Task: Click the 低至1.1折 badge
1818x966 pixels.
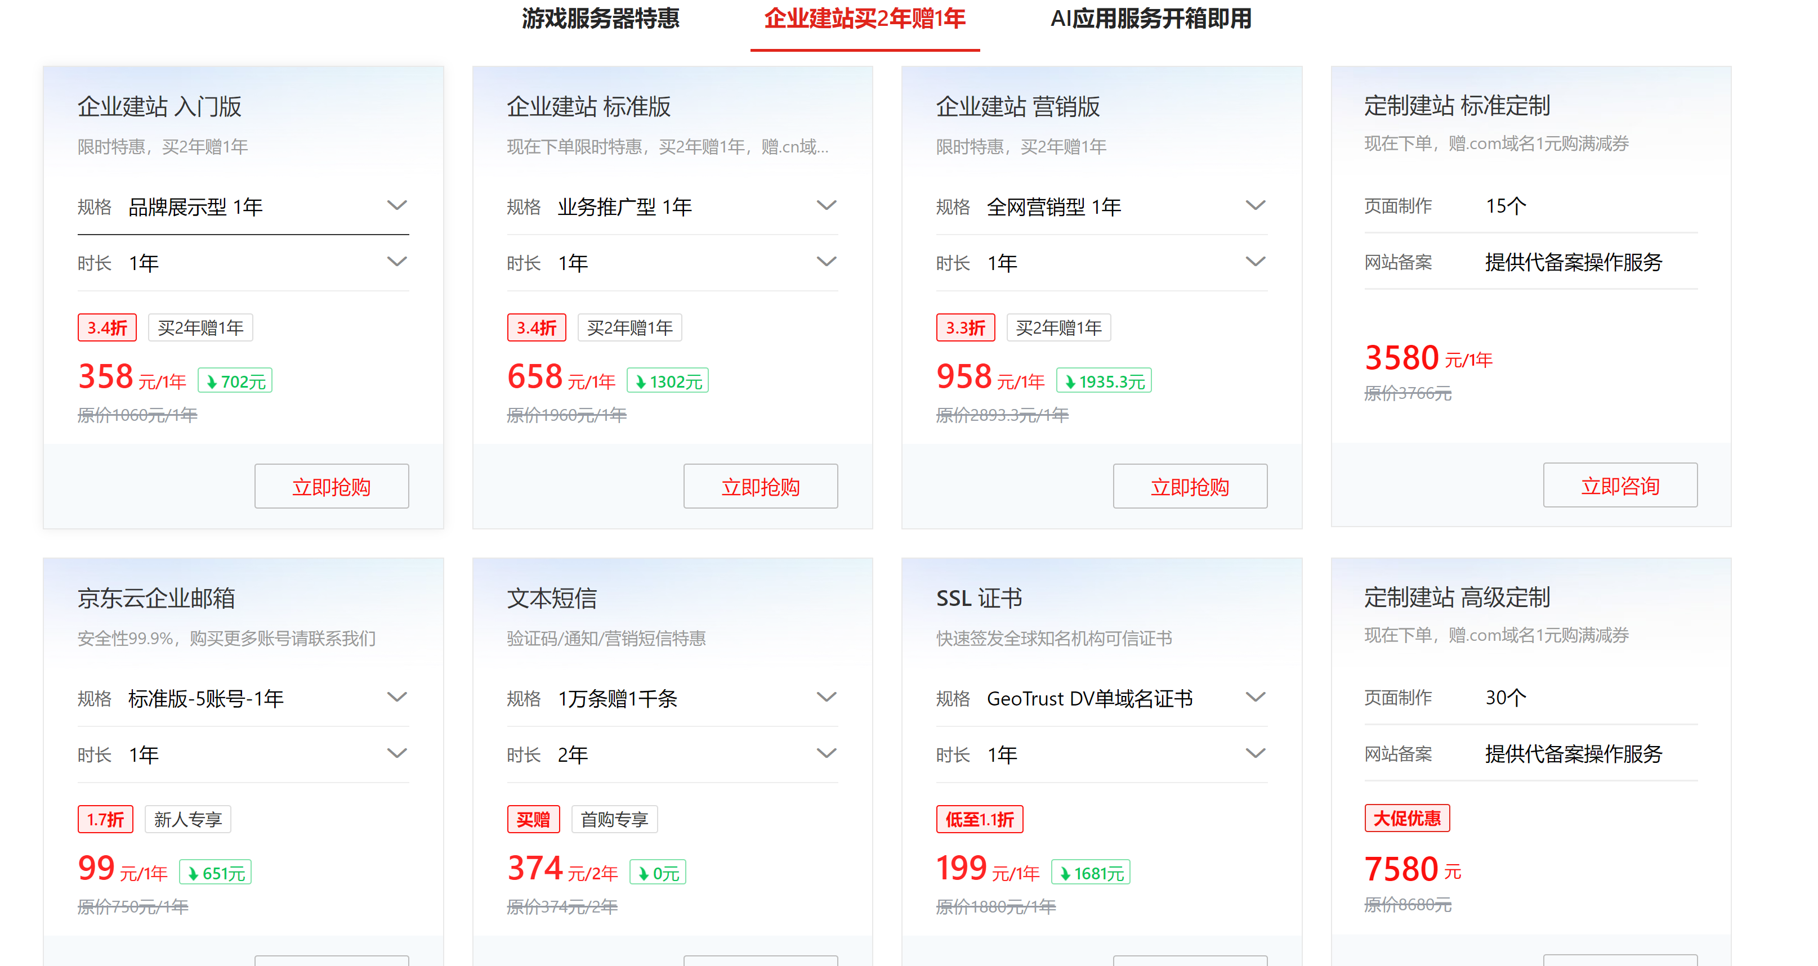Action: 980,819
